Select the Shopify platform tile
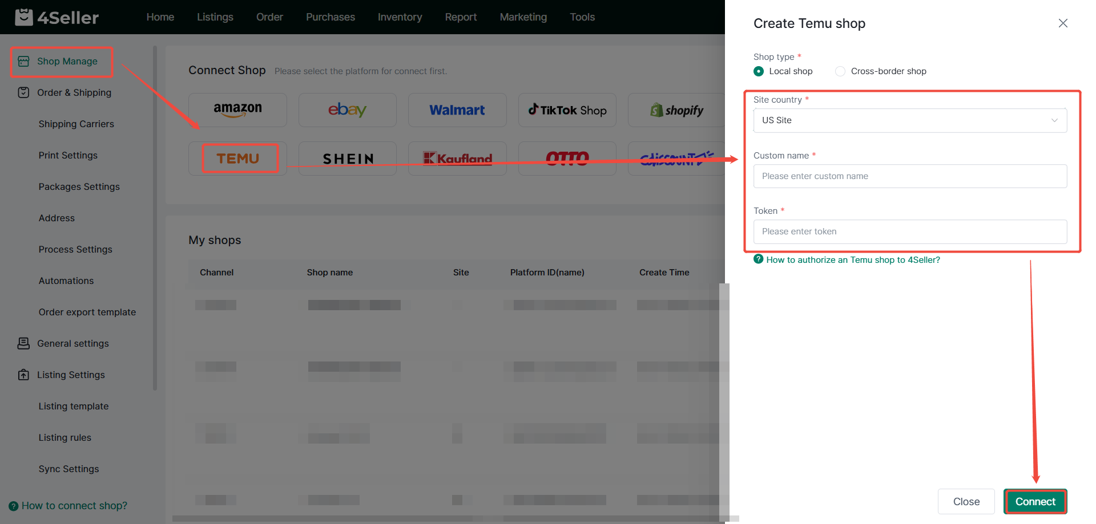 (x=676, y=110)
